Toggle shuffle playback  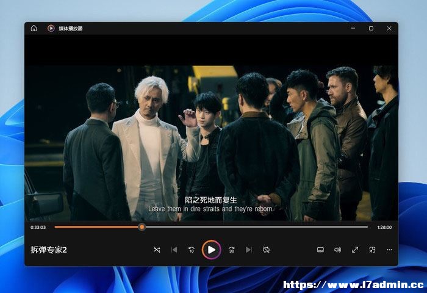click(x=157, y=250)
